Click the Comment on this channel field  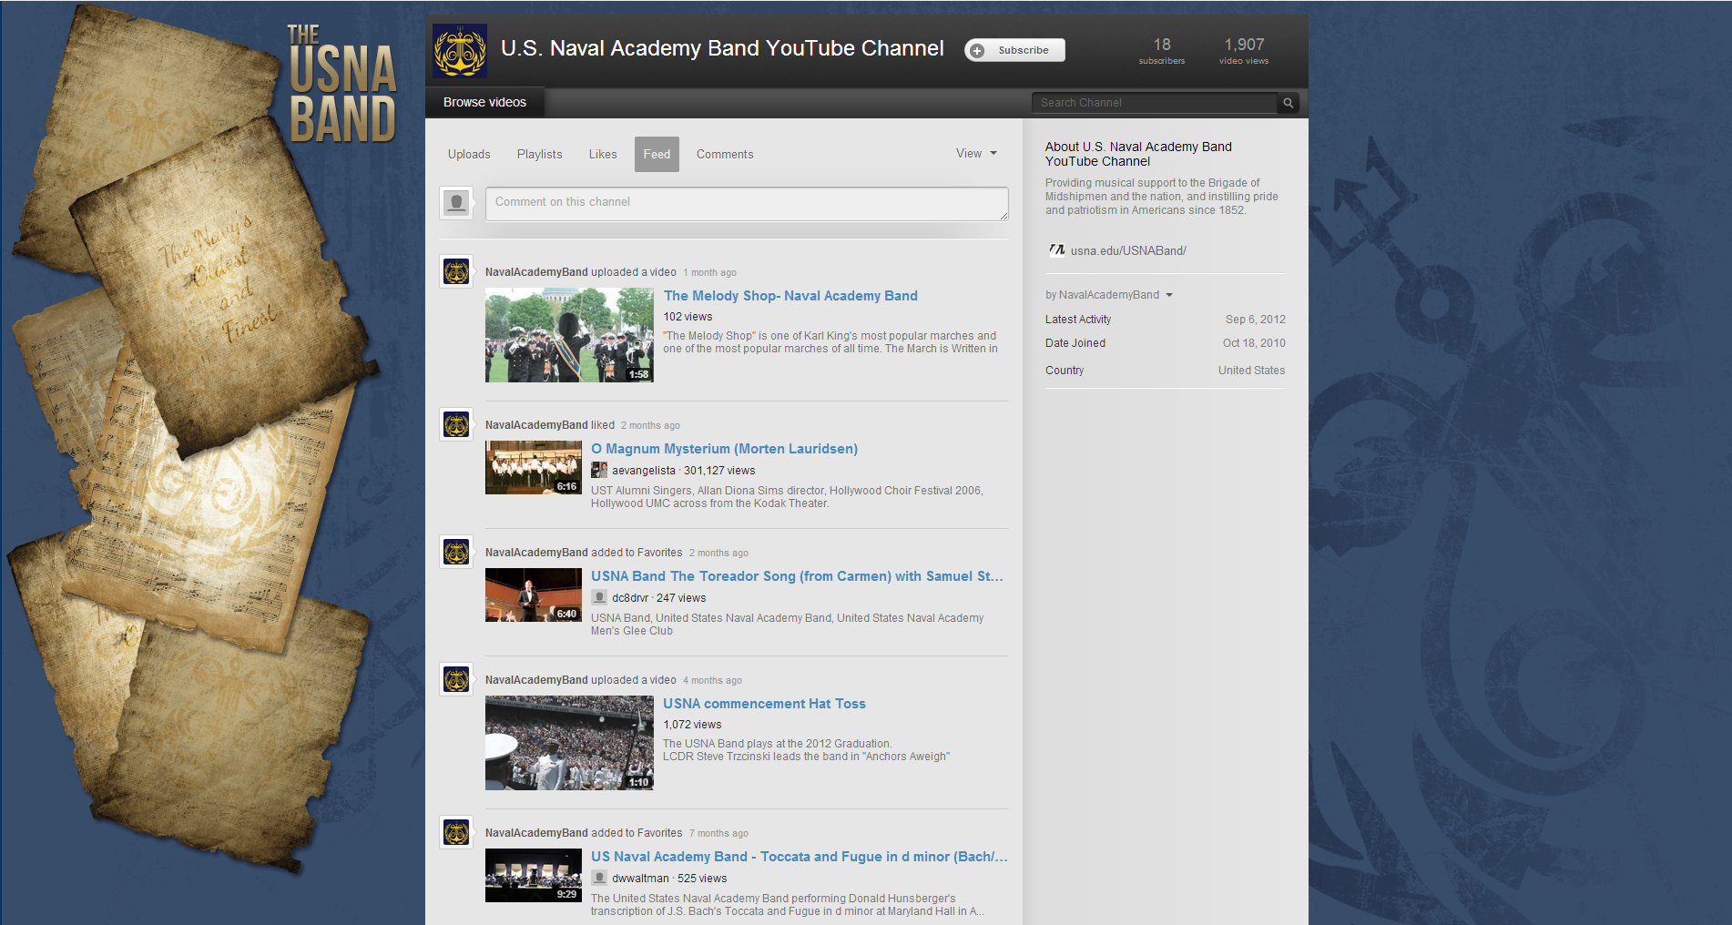pos(747,203)
